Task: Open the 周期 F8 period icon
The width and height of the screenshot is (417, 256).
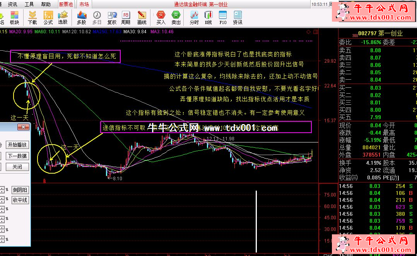Action: [126, 18]
